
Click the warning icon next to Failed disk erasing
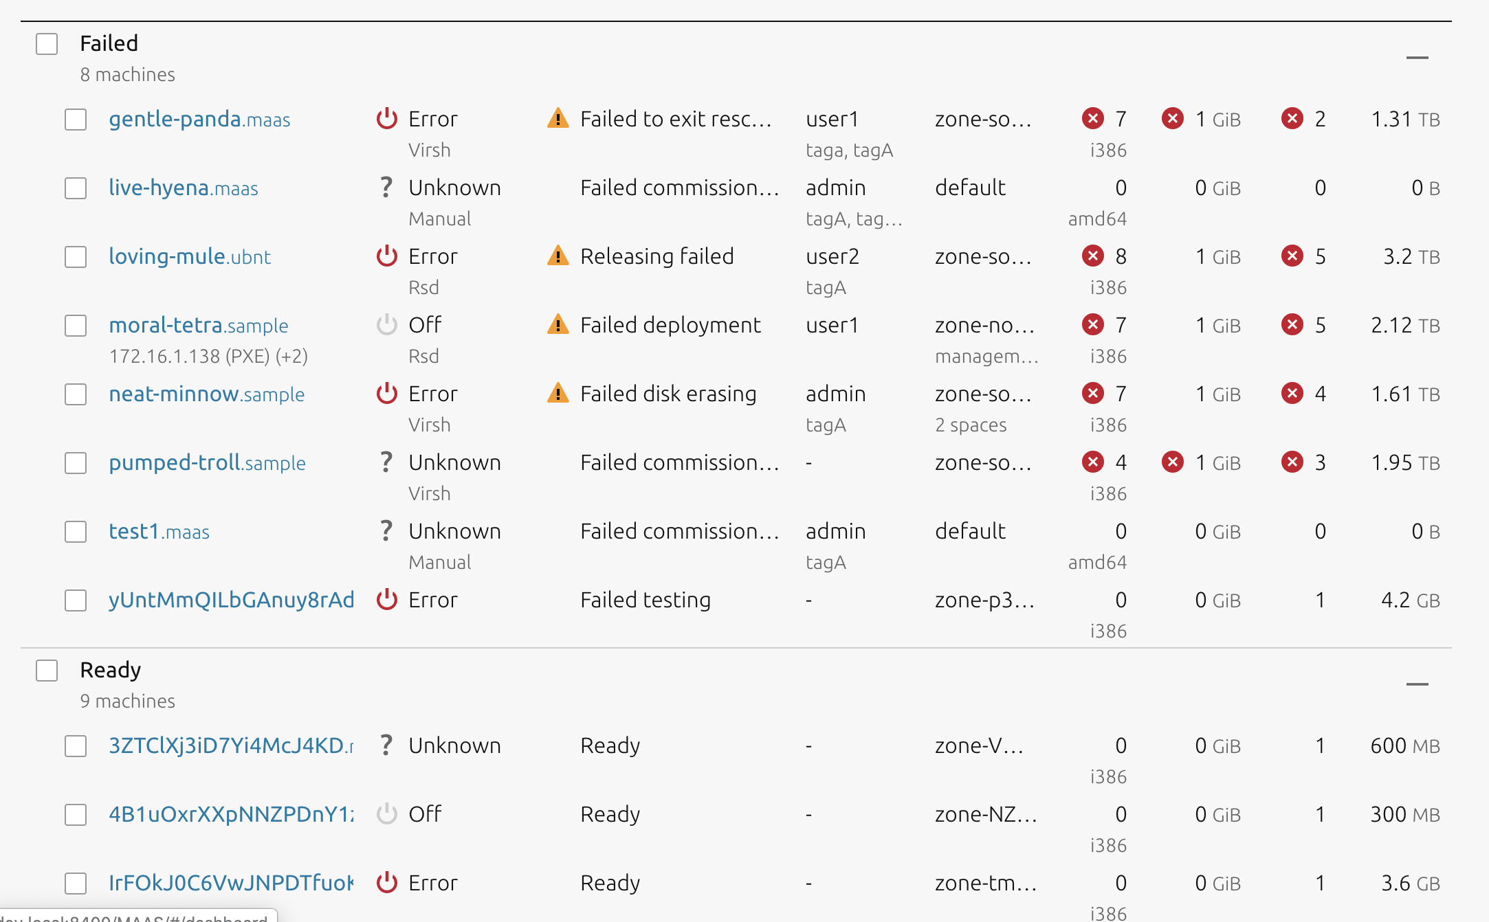(559, 393)
